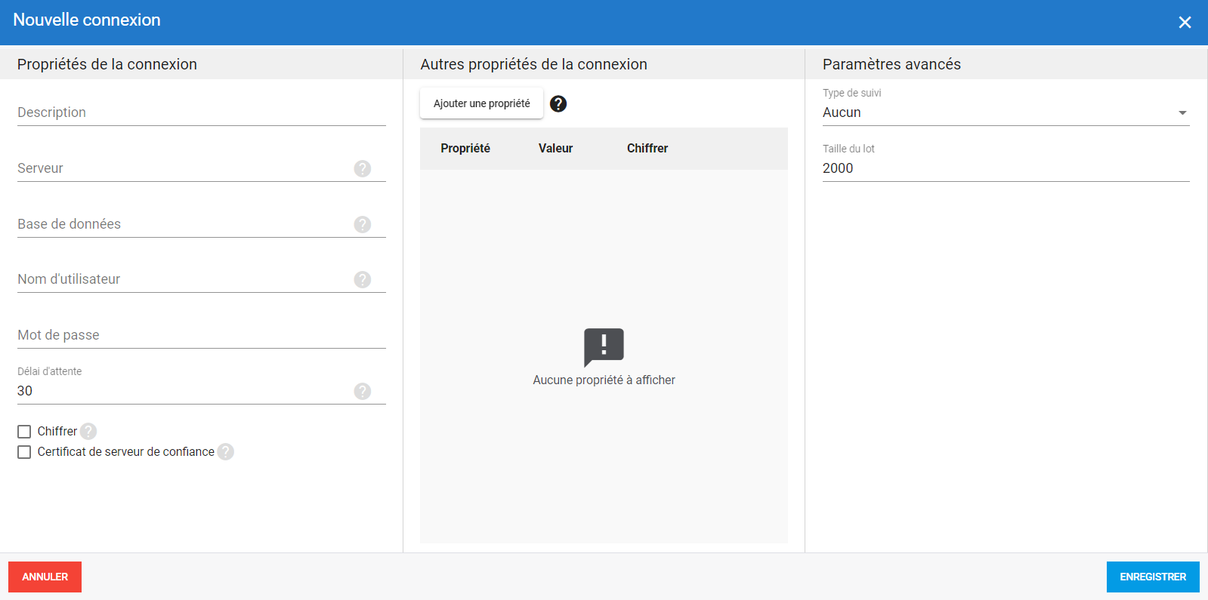Open help beside Ajouter une propriété button
The image size is (1208, 600).
[558, 103]
